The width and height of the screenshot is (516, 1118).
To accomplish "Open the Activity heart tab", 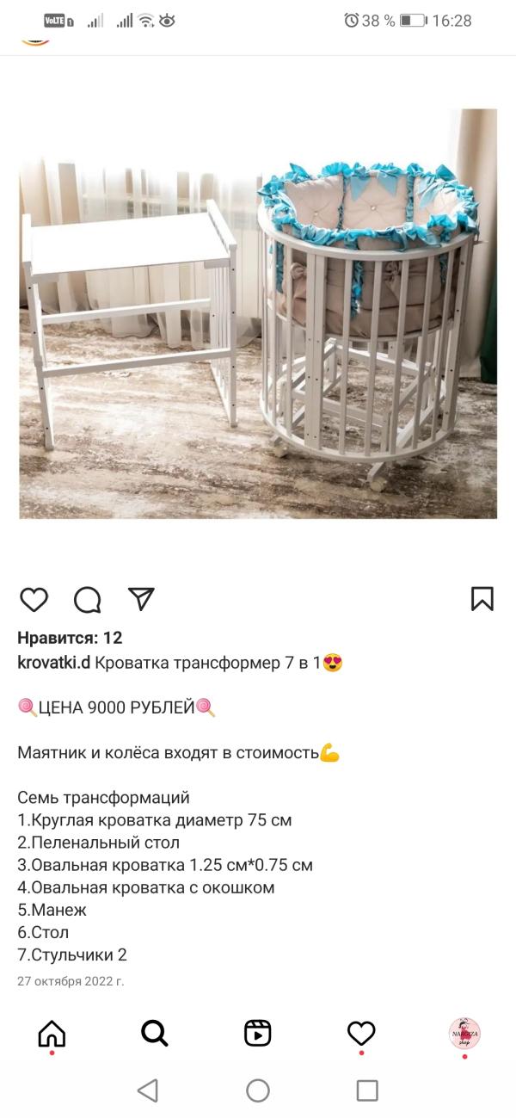I will 361,1033.
